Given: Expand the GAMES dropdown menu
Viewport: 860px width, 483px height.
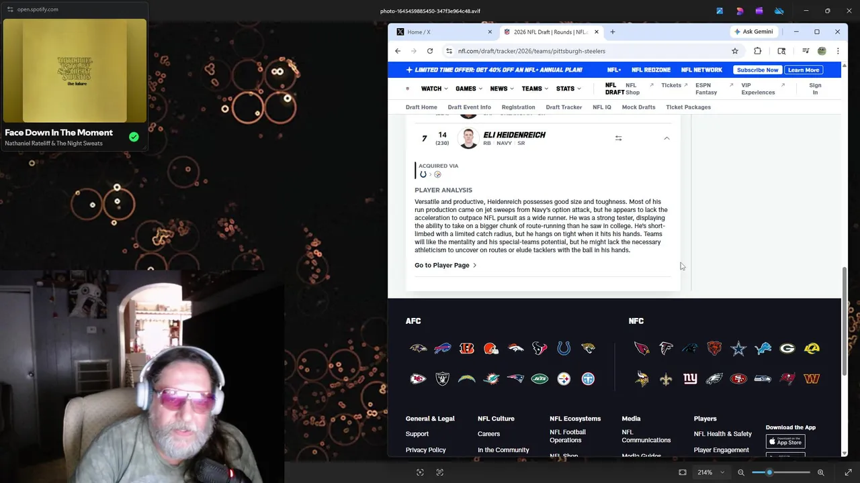Looking at the screenshot, I should point(469,89).
